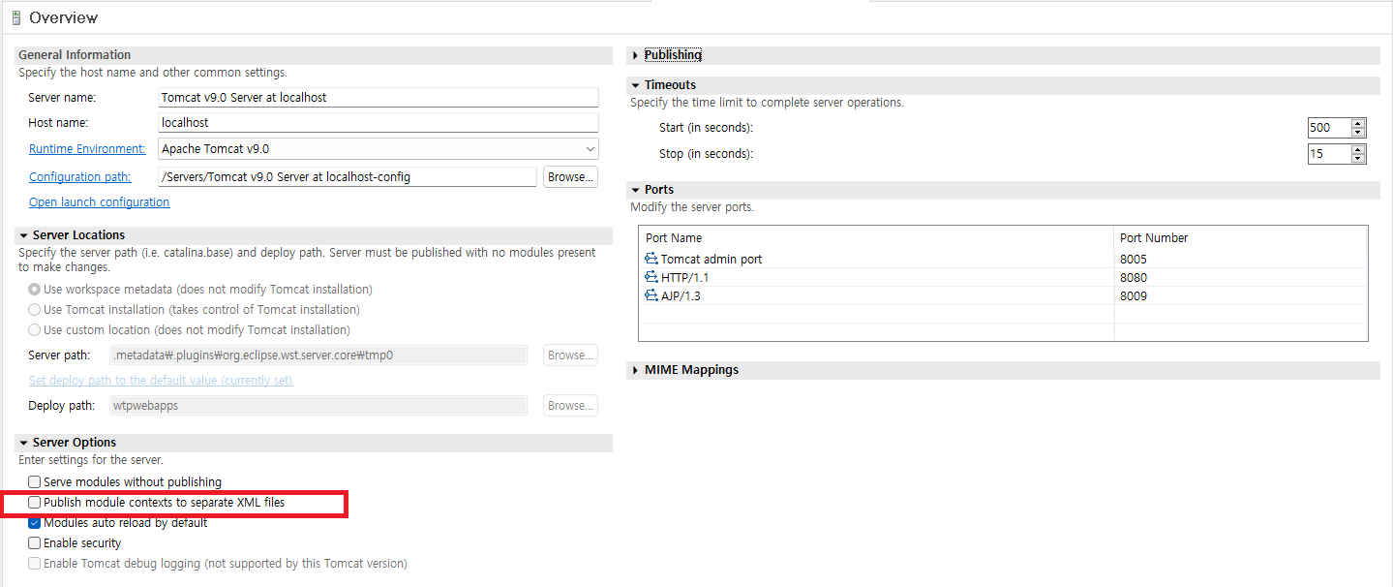Click the Start seconds value field

[x=1329, y=127]
